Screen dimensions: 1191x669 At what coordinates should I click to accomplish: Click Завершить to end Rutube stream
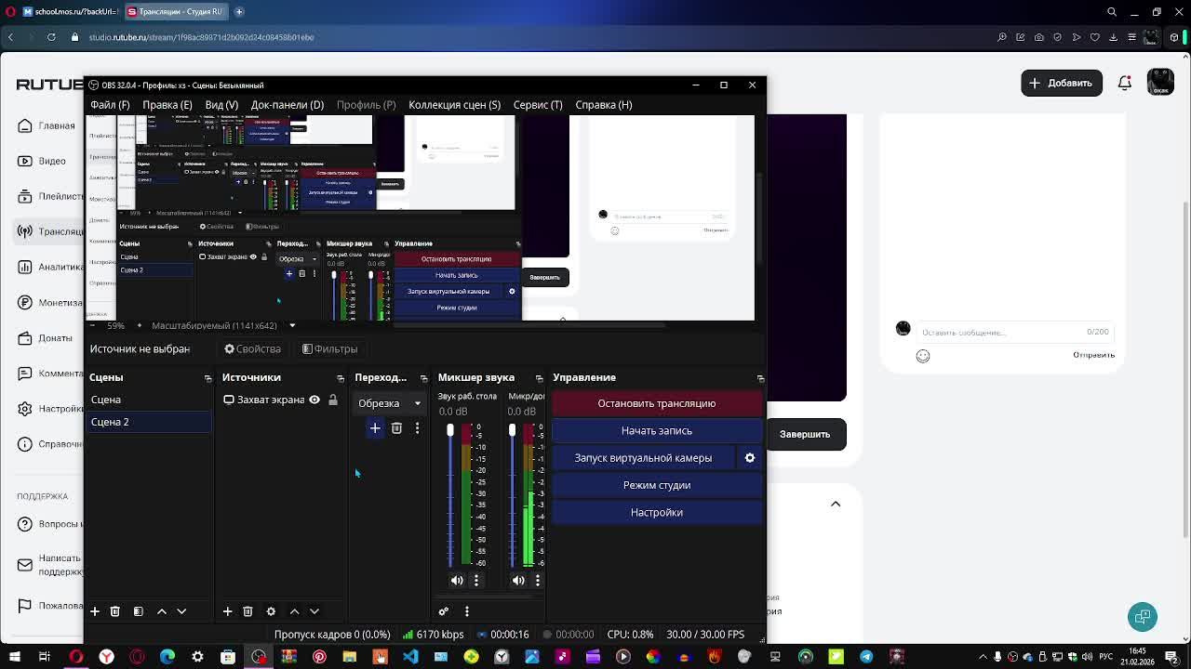coord(805,434)
